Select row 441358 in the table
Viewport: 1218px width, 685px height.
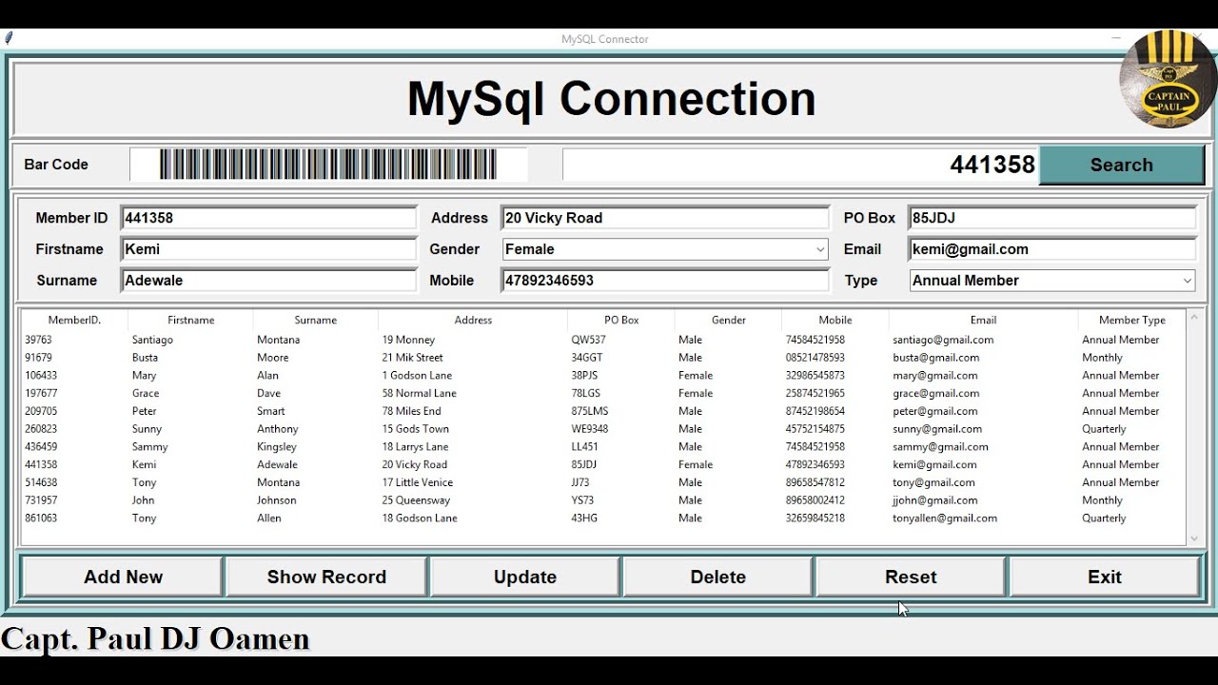(603, 464)
